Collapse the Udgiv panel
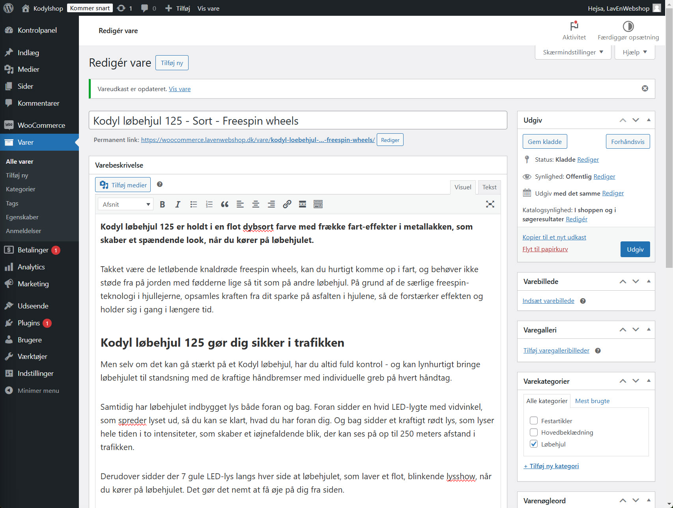Viewport: 673px width, 508px height. (648, 120)
